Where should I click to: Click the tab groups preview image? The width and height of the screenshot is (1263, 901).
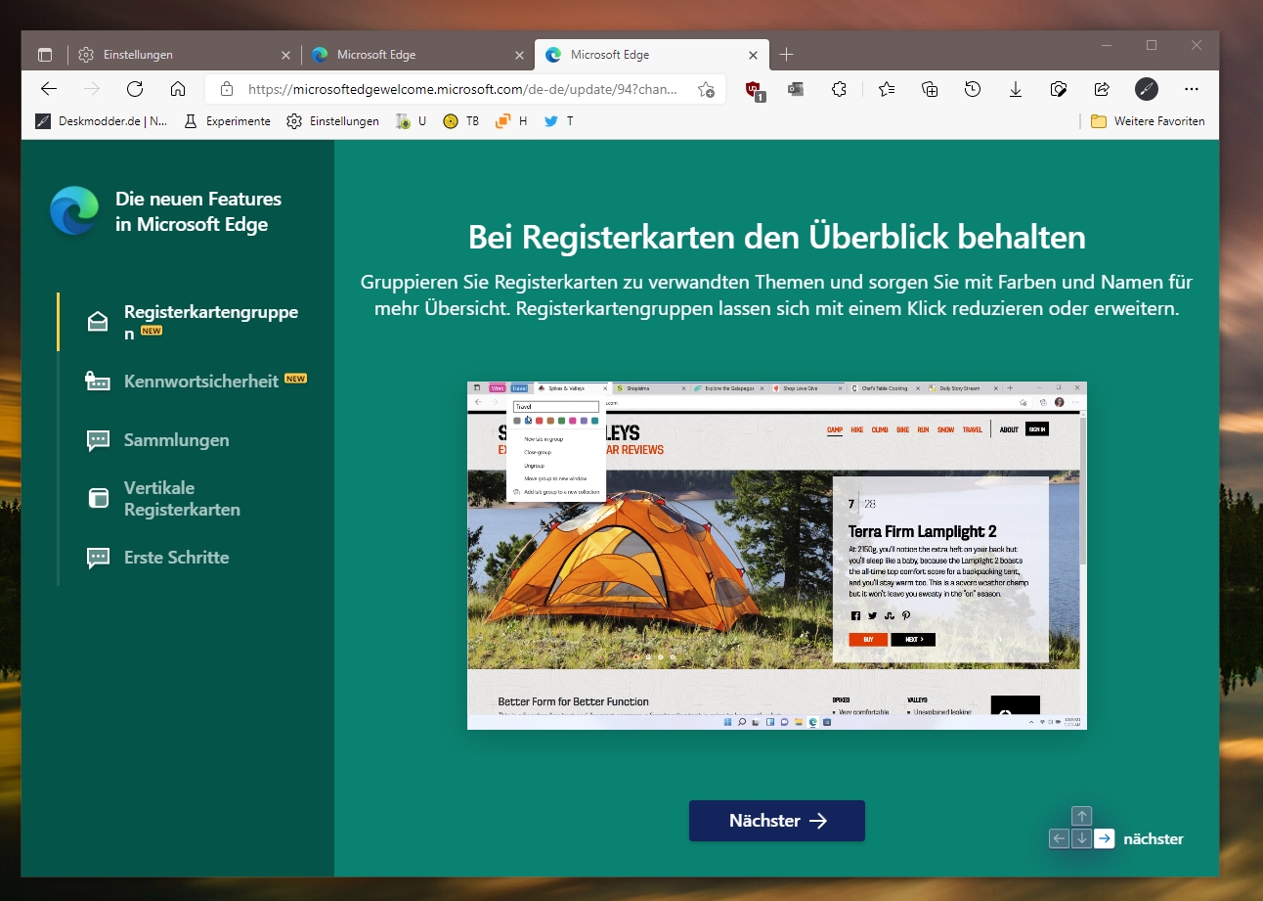pyautogui.click(x=777, y=556)
